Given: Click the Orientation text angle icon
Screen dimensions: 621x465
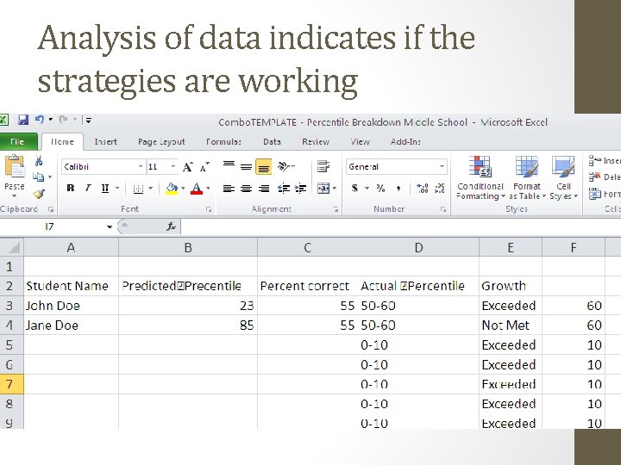Looking at the screenshot, I should (x=285, y=166).
